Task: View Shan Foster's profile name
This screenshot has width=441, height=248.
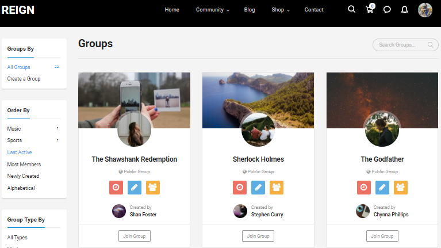Action: pos(143,215)
